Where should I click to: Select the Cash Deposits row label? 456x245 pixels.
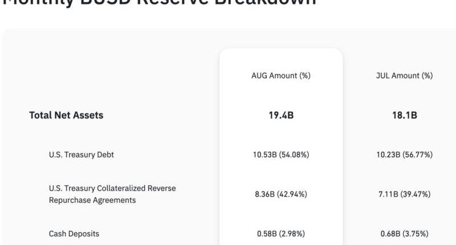74,234
